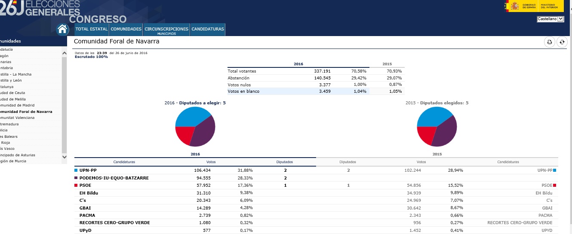Click the 337.191 total voters value
This screenshot has width=572, height=234.
click(x=323, y=71)
